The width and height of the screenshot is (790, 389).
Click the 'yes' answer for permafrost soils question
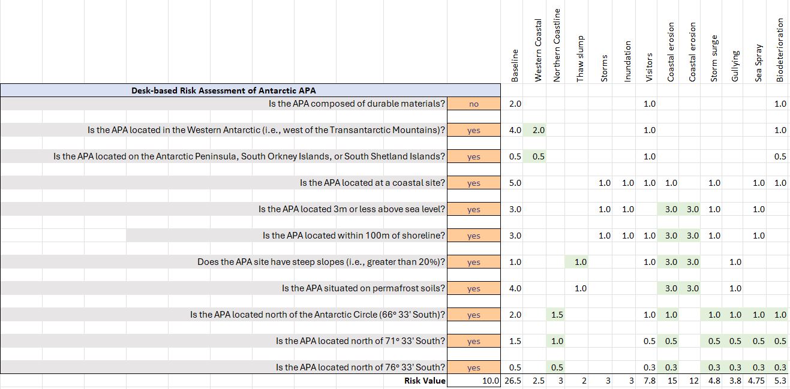click(473, 288)
